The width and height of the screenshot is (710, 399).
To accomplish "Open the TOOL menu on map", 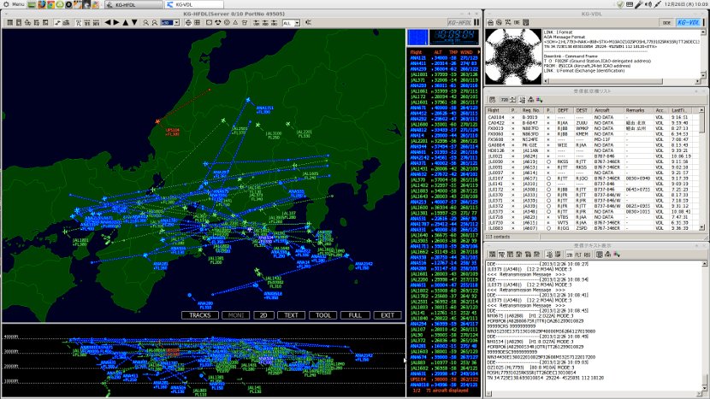I will click(322, 315).
